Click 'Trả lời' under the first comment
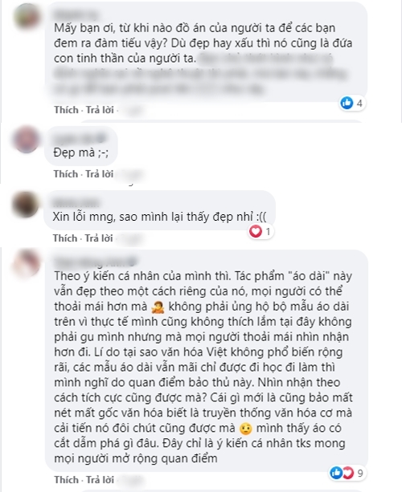Viewport: 402px width, 492px height. tap(100, 110)
